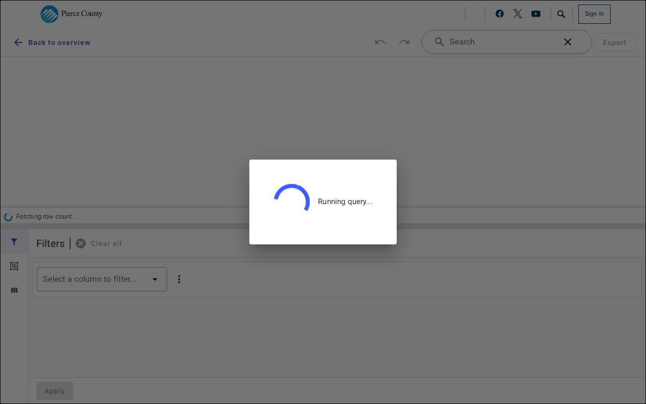The height and width of the screenshot is (404, 646).
Task: Go back via Back to overview link
Action: [x=52, y=42]
